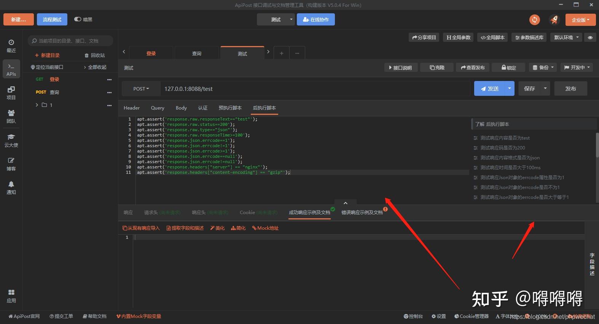Click the 克隆 clone button
599x324 pixels.
(437, 67)
